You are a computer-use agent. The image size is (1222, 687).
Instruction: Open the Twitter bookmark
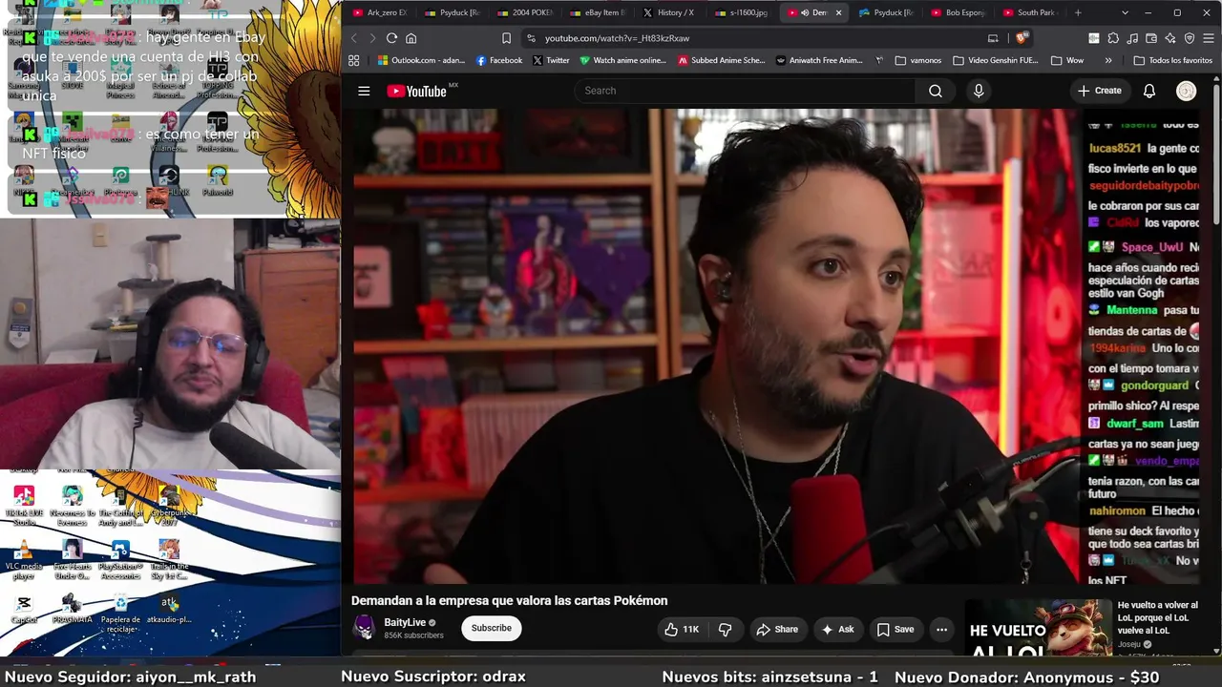551,60
